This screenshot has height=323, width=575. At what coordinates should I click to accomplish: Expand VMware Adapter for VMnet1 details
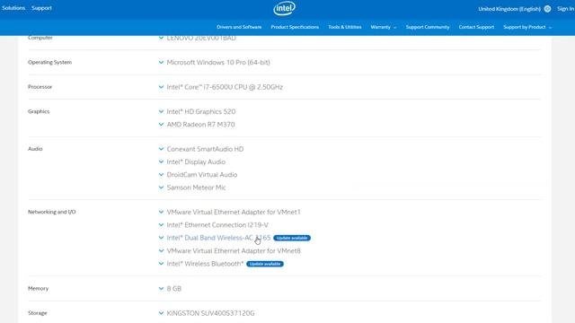click(161, 212)
